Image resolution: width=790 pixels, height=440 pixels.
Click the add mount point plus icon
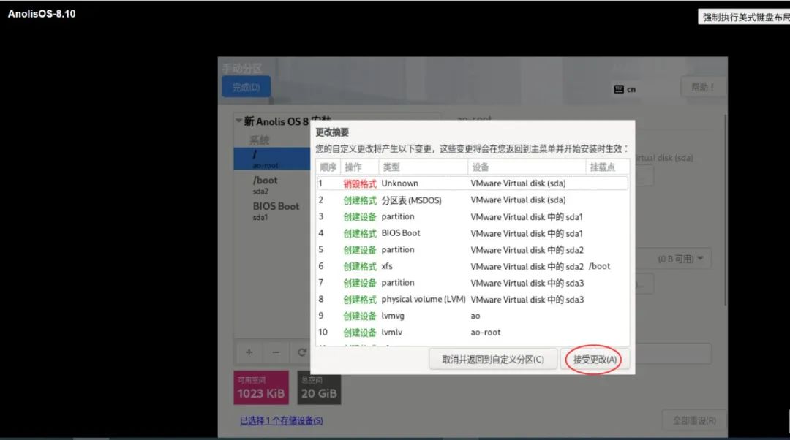(x=249, y=352)
